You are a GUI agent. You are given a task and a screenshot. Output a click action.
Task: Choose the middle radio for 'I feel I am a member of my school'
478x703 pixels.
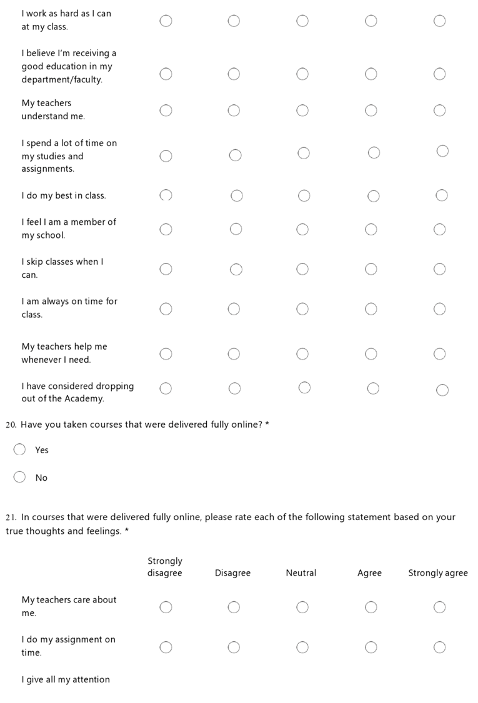(302, 229)
